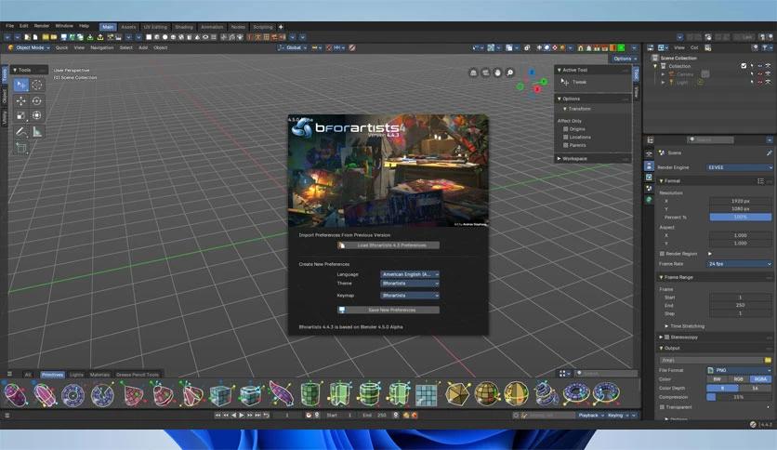Open the File Format PNG dropdown
This screenshot has width=777, height=450.
click(x=739, y=370)
